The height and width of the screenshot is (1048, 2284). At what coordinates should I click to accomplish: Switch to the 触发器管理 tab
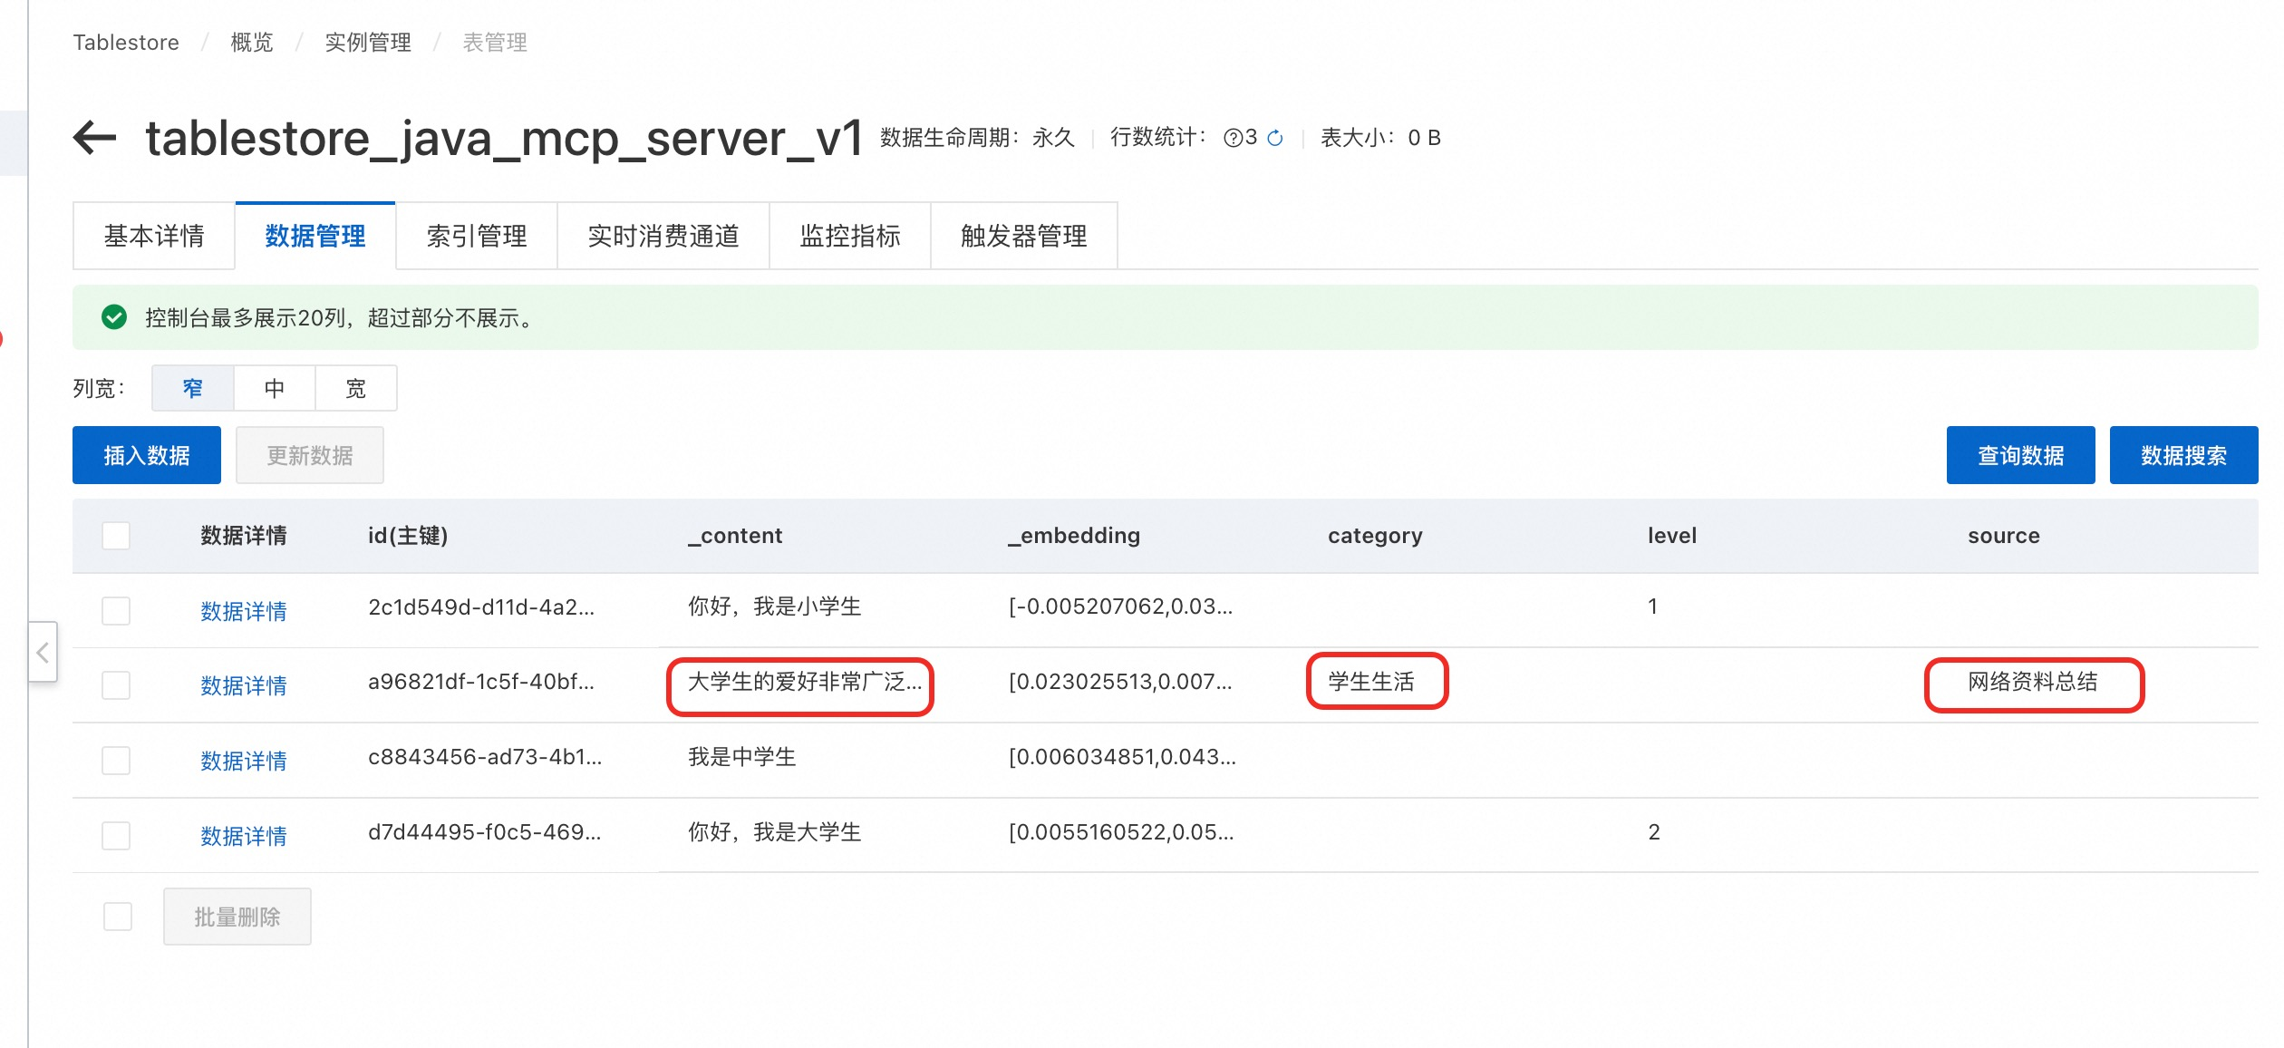[x=1022, y=237]
